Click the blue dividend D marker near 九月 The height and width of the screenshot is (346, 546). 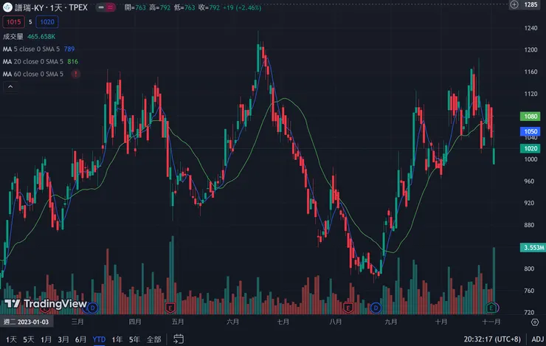376,308
